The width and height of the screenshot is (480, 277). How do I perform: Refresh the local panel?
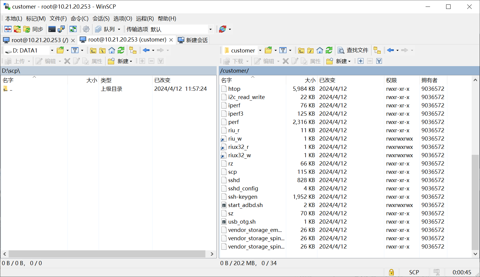click(121, 50)
